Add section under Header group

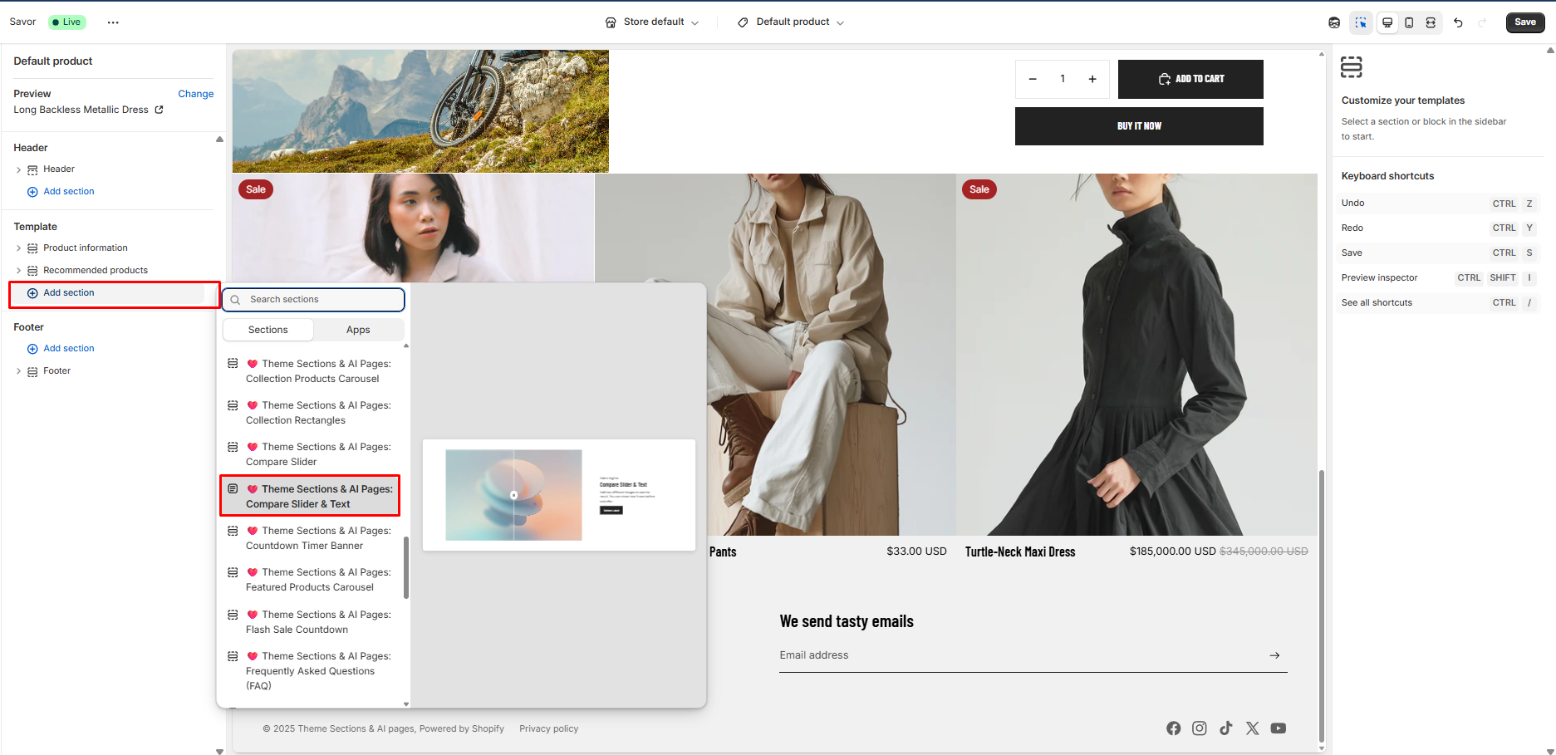point(61,192)
